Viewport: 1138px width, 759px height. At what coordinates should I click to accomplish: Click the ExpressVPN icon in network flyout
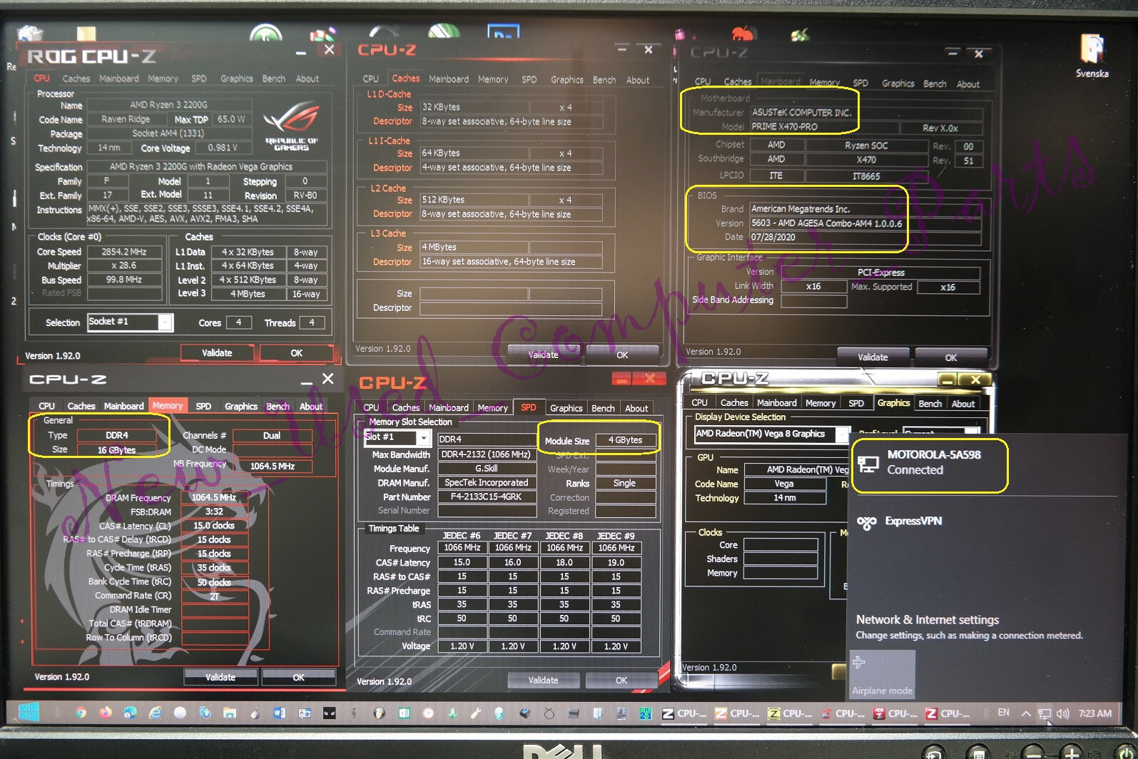[x=867, y=523]
